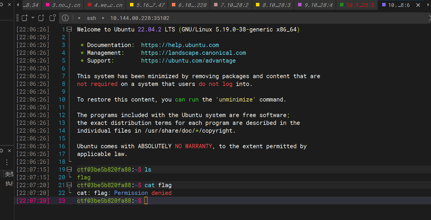Open the session info icon
The image size is (431, 220).
(65, 18)
